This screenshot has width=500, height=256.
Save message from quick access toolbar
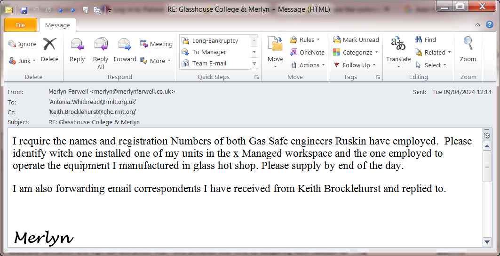tap(24, 10)
